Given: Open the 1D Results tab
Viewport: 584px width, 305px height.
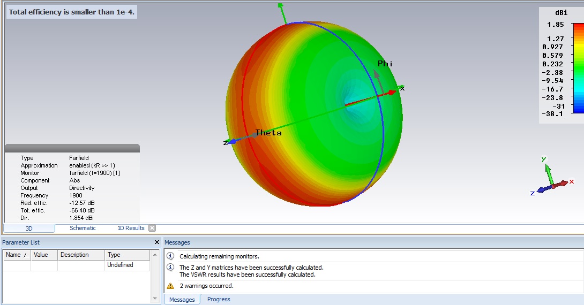Looking at the screenshot, I should (x=131, y=228).
